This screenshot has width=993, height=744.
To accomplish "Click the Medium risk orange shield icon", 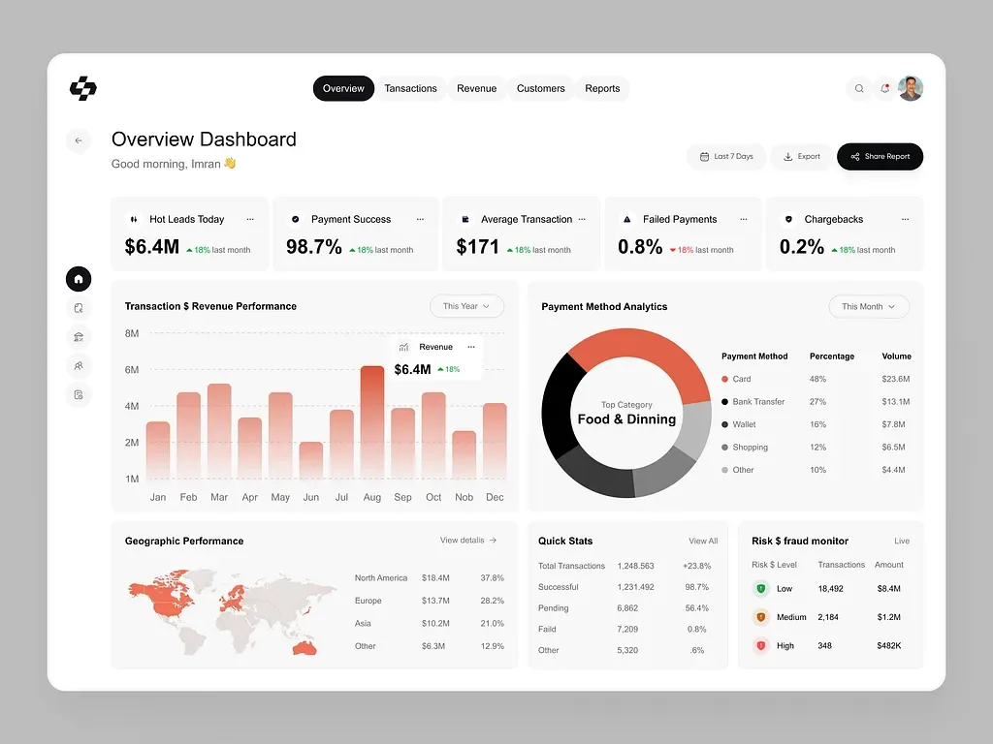I will pos(761,617).
